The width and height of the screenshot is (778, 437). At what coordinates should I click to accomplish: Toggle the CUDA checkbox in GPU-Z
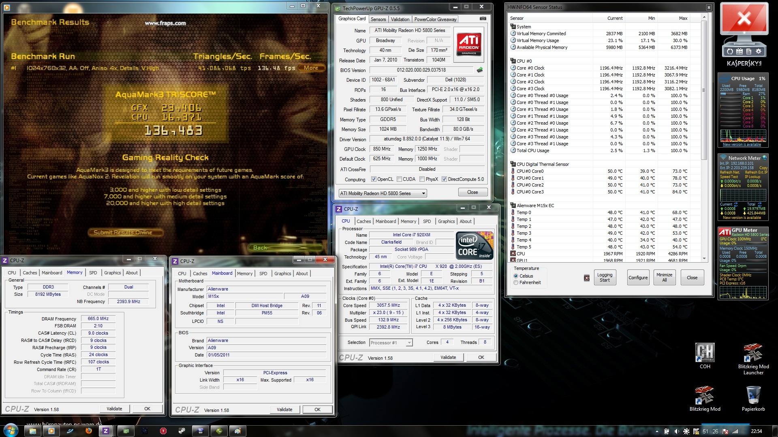click(x=399, y=179)
